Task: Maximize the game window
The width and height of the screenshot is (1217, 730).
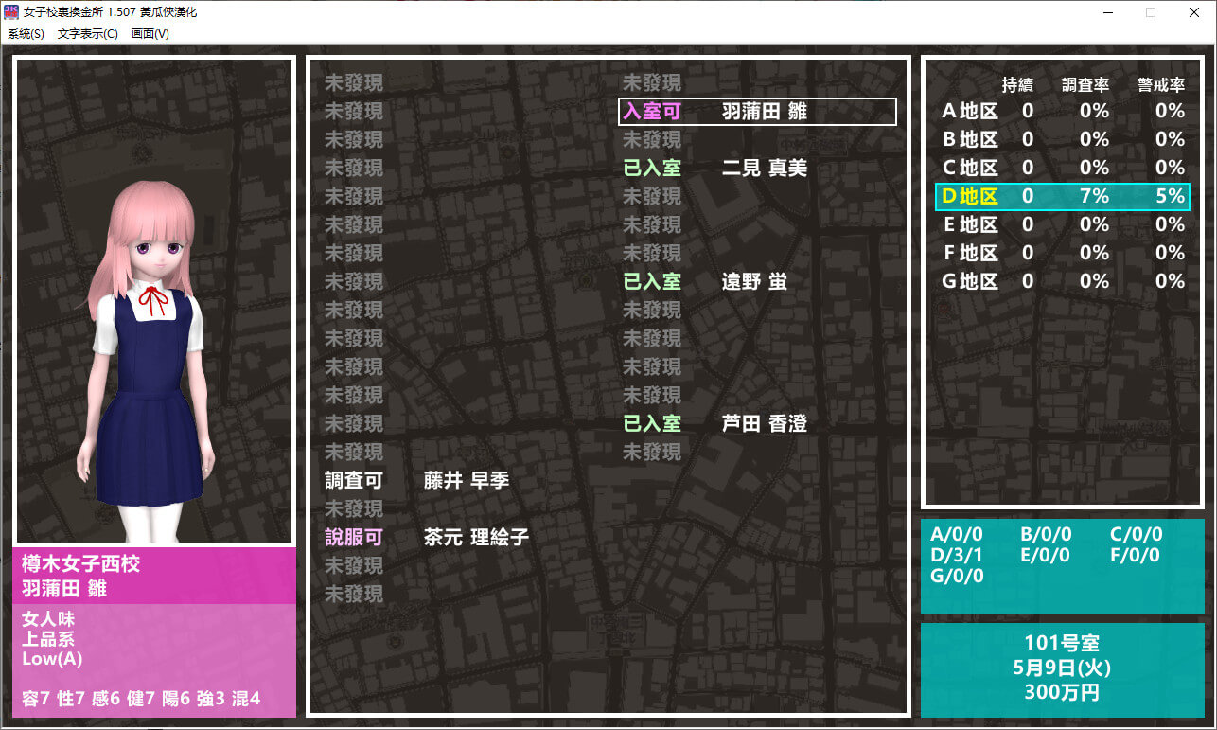Action: 1151,12
